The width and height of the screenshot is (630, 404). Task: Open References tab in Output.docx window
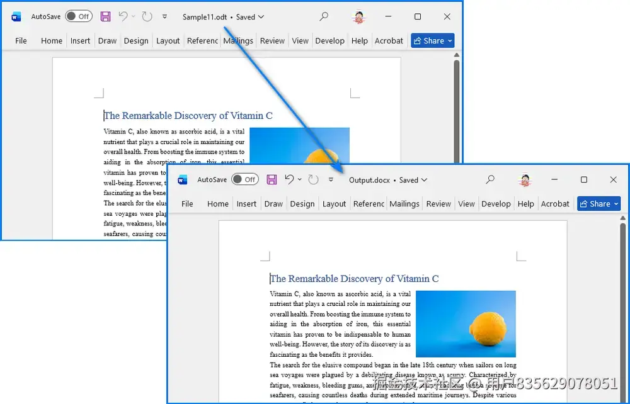pyautogui.click(x=369, y=203)
